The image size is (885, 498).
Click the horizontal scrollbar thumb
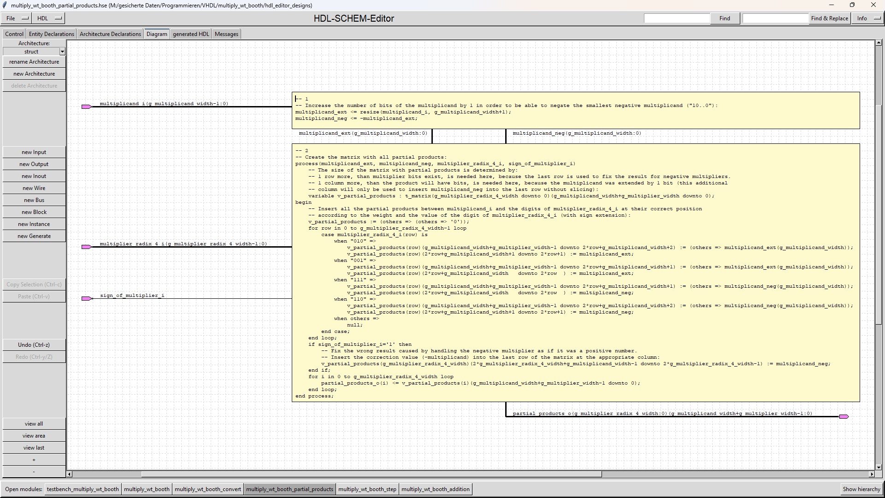pyautogui.click(x=371, y=474)
